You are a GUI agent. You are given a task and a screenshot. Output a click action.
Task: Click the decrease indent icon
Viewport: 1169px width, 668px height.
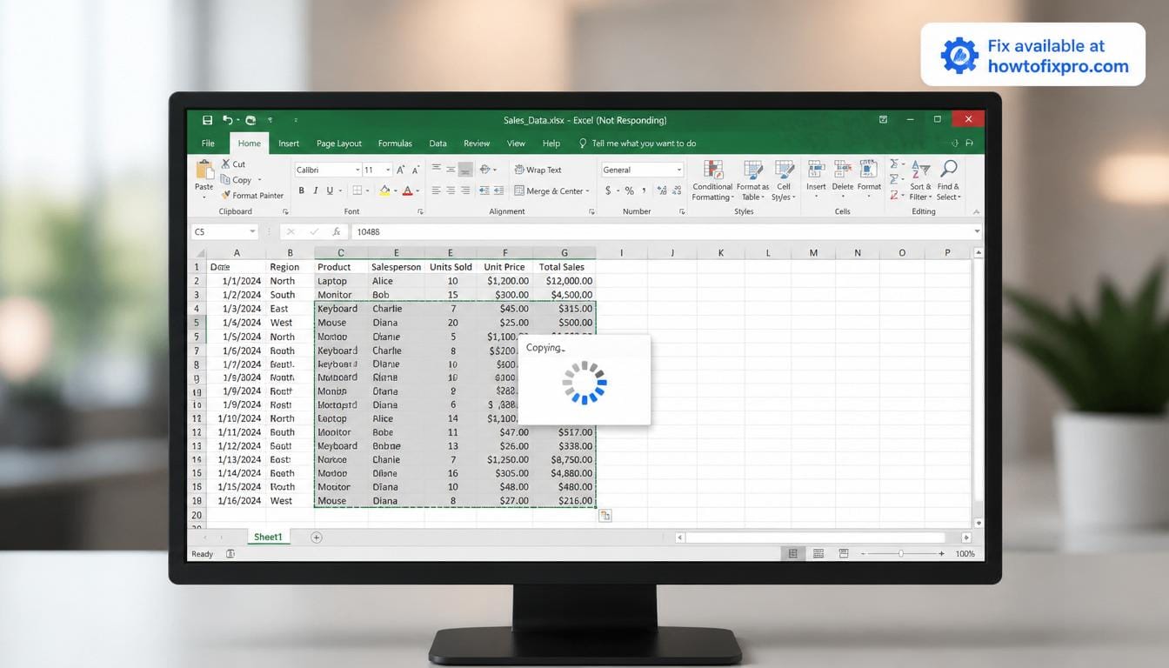coord(483,190)
